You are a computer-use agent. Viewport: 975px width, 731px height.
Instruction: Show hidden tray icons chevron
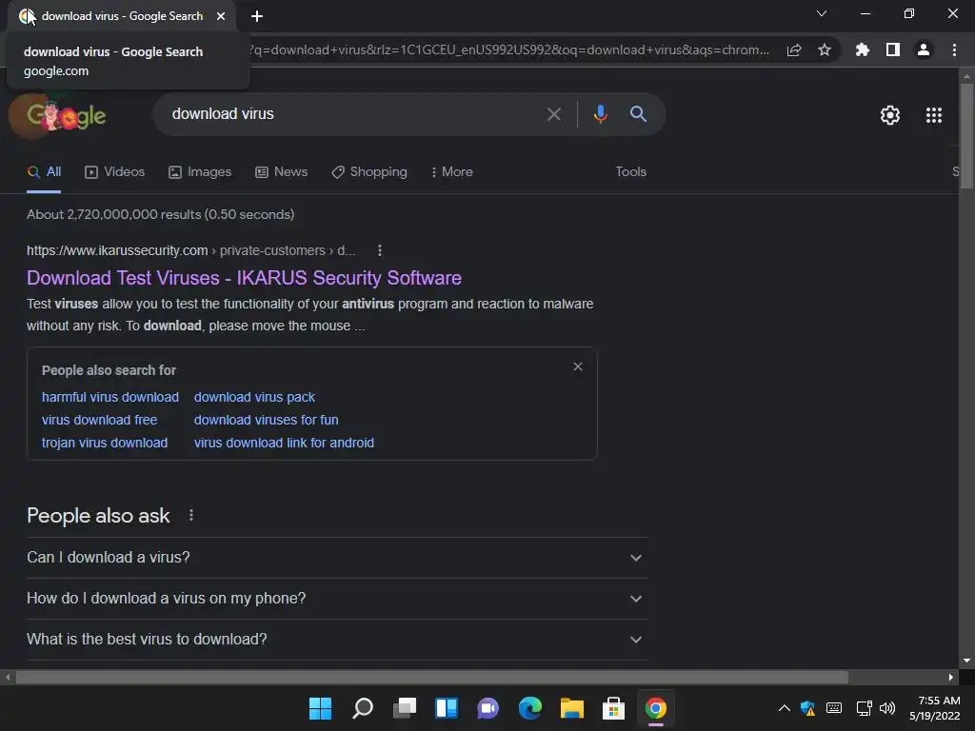(785, 708)
